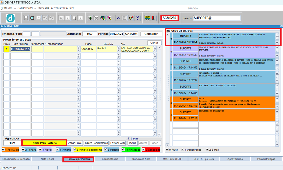The height and width of the screenshot is (170, 283).
Task: Toggle the 4-Portaria checkbox
Action: coord(58,150)
